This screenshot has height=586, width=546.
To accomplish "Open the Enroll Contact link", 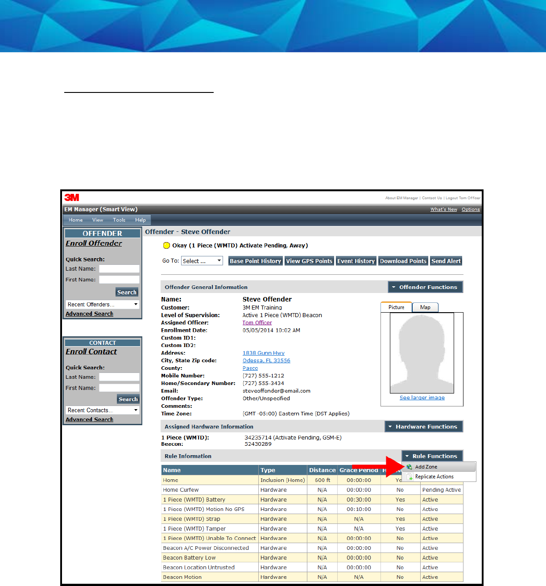I will click(x=91, y=352).
